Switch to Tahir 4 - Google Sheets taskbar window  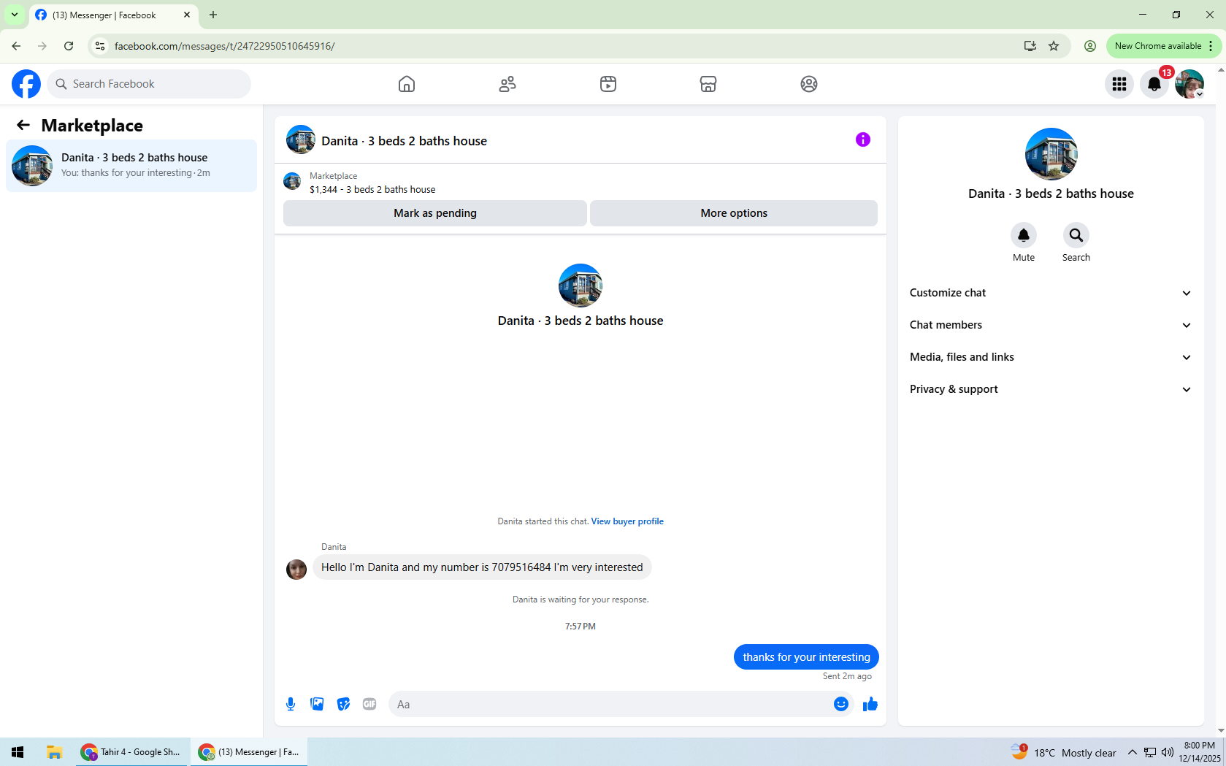click(x=131, y=752)
